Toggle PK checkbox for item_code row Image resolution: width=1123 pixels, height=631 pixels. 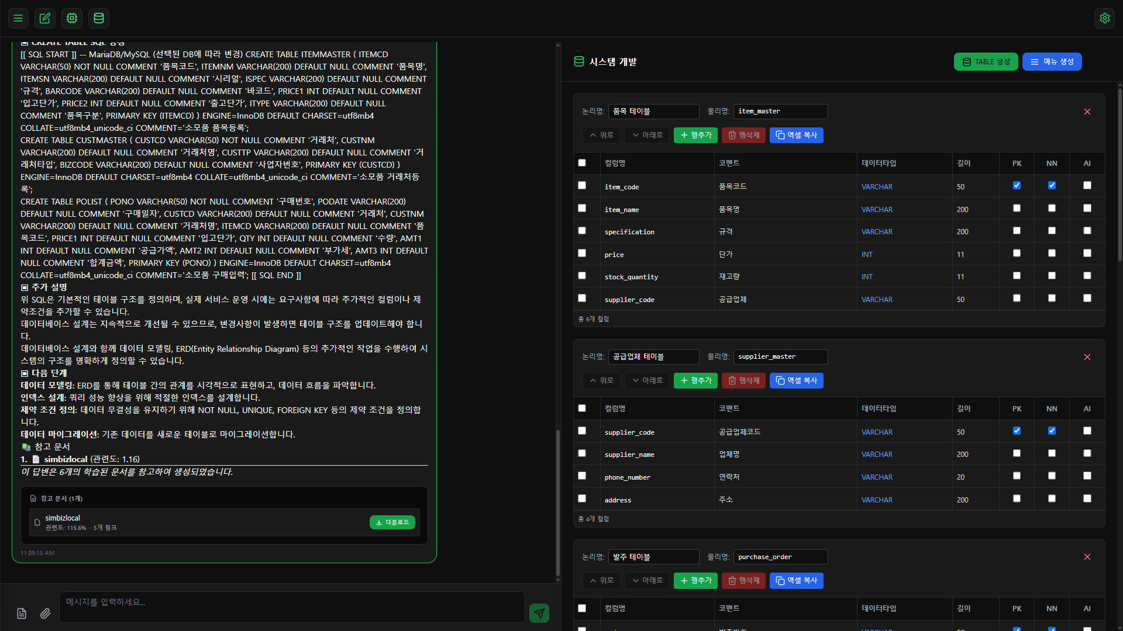point(1017,186)
